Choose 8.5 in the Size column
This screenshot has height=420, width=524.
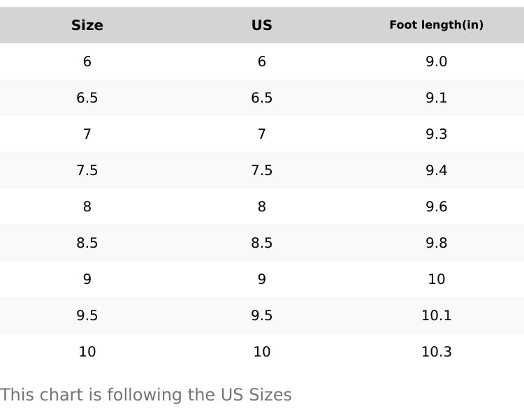pyautogui.click(x=87, y=243)
